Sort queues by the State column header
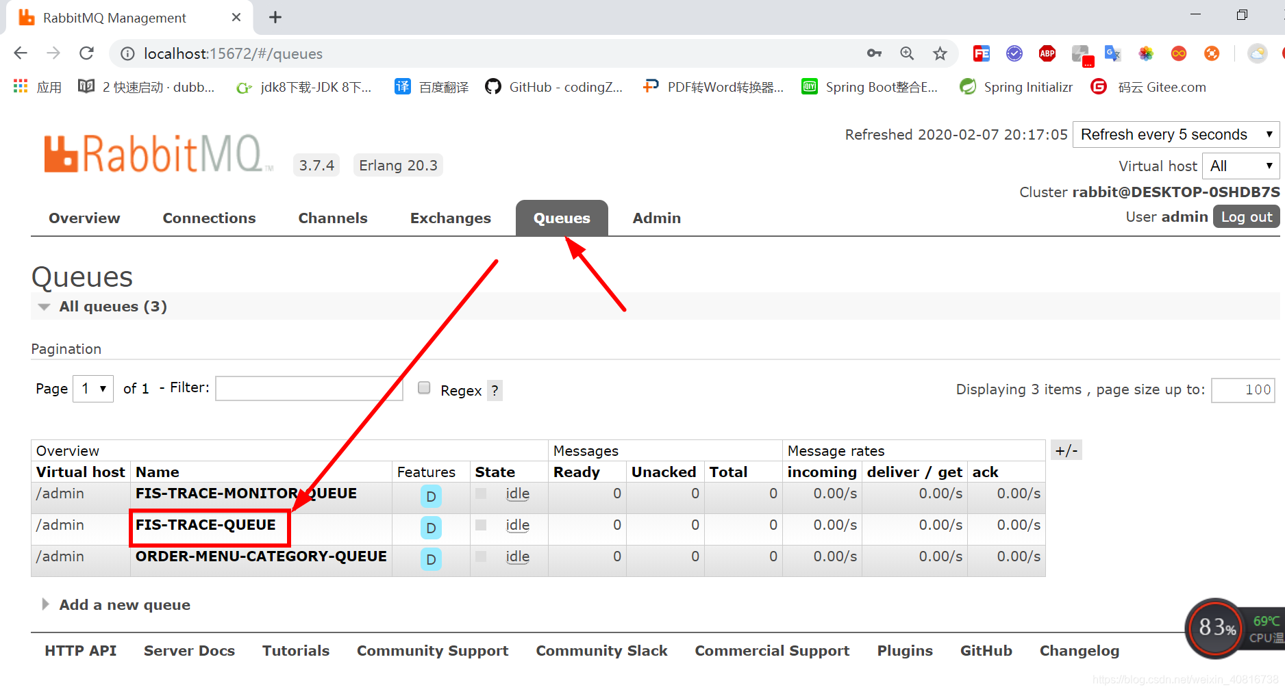 (495, 472)
